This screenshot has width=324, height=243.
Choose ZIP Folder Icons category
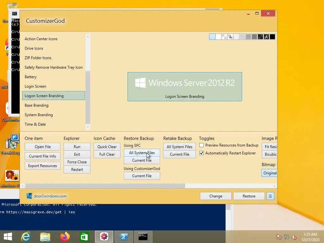53,58
